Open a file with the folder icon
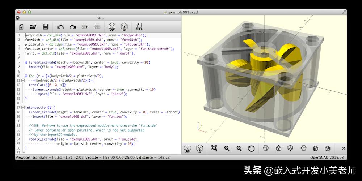 coord(33,27)
